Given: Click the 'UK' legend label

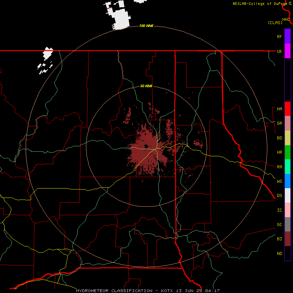Looking at the screenshot, I should 279,51.
